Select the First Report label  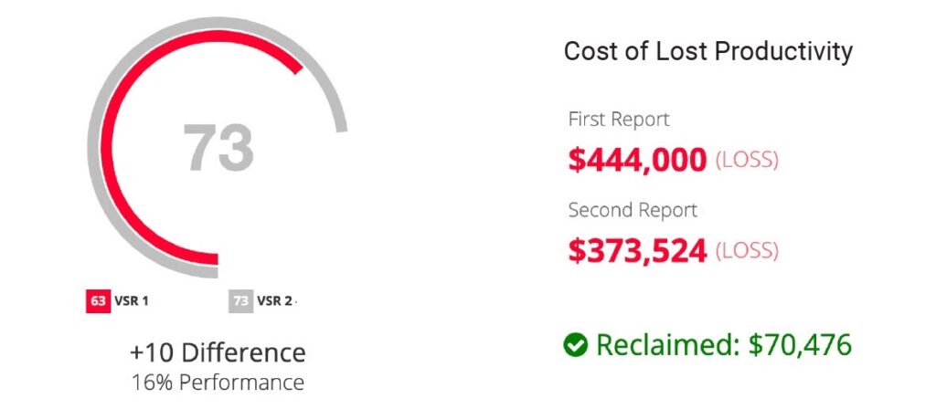coord(619,120)
